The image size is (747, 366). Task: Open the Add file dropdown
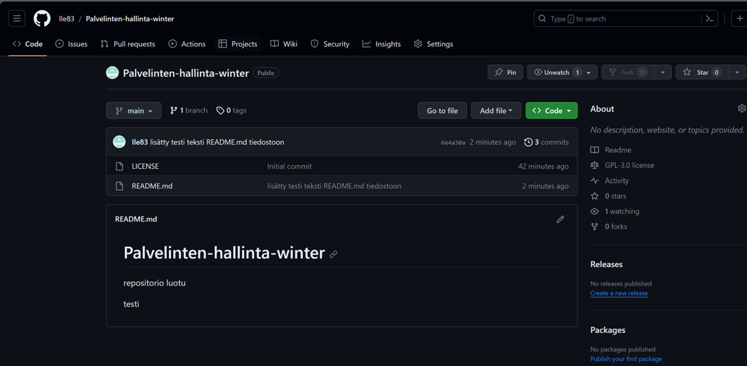496,110
